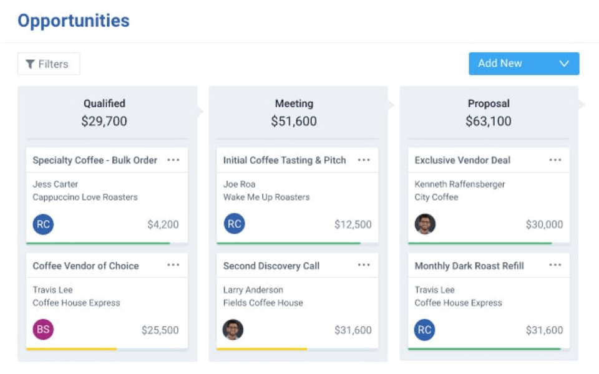This screenshot has width=599, height=374.
Task: Open the Second Discovery Call opportunity title
Action: click(x=271, y=266)
